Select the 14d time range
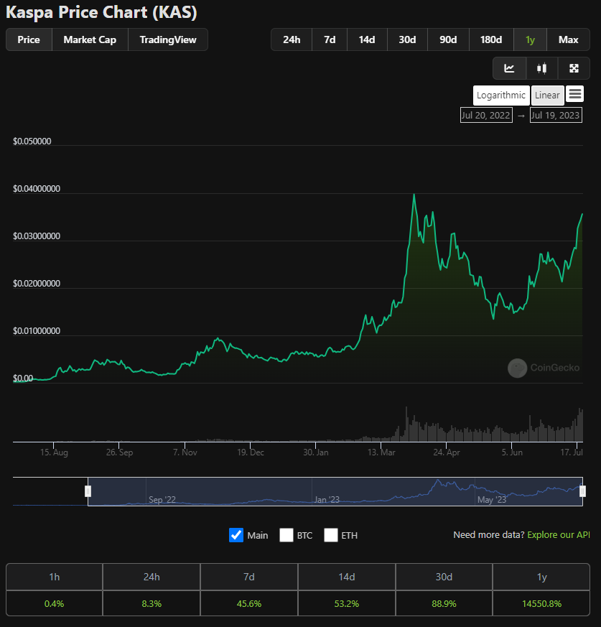The height and width of the screenshot is (627, 601). point(367,40)
